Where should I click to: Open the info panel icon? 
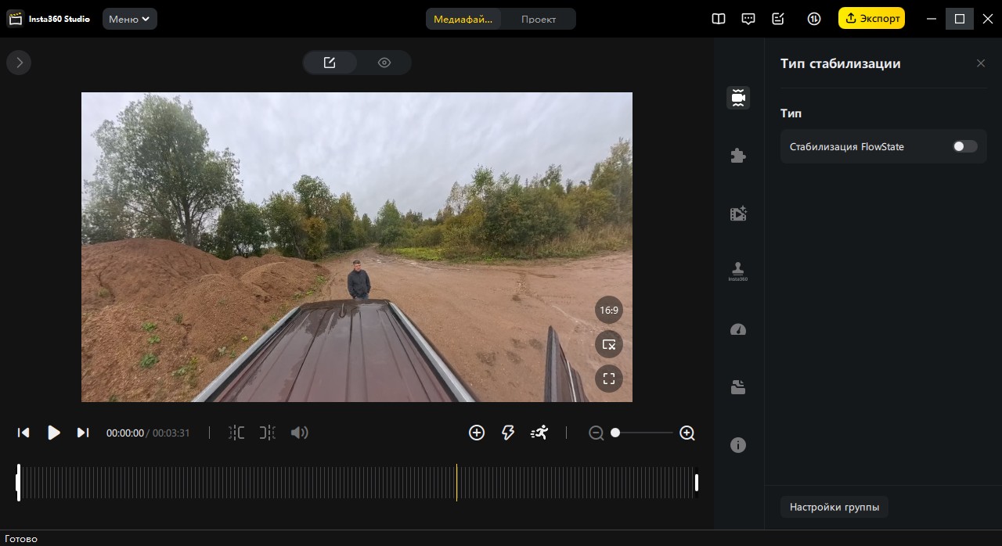coord(737,445)
